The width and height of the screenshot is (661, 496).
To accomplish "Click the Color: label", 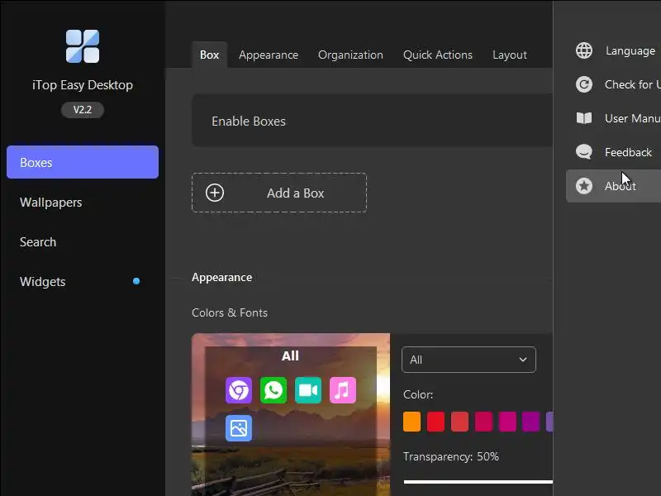I will (x=418, y=395).
